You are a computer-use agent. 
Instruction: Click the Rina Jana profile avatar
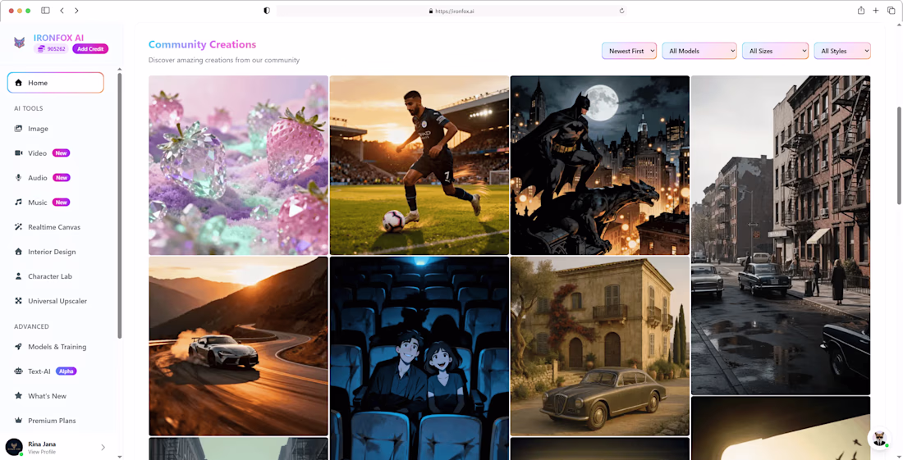(14, 447)
